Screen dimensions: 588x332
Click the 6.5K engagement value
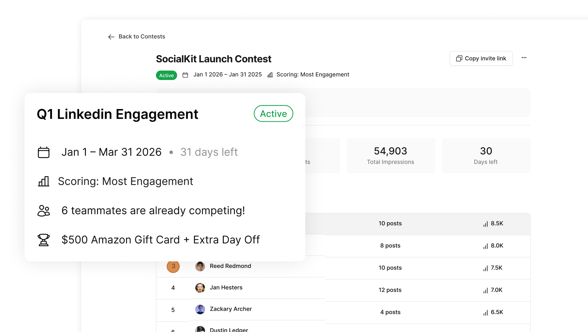497,312
